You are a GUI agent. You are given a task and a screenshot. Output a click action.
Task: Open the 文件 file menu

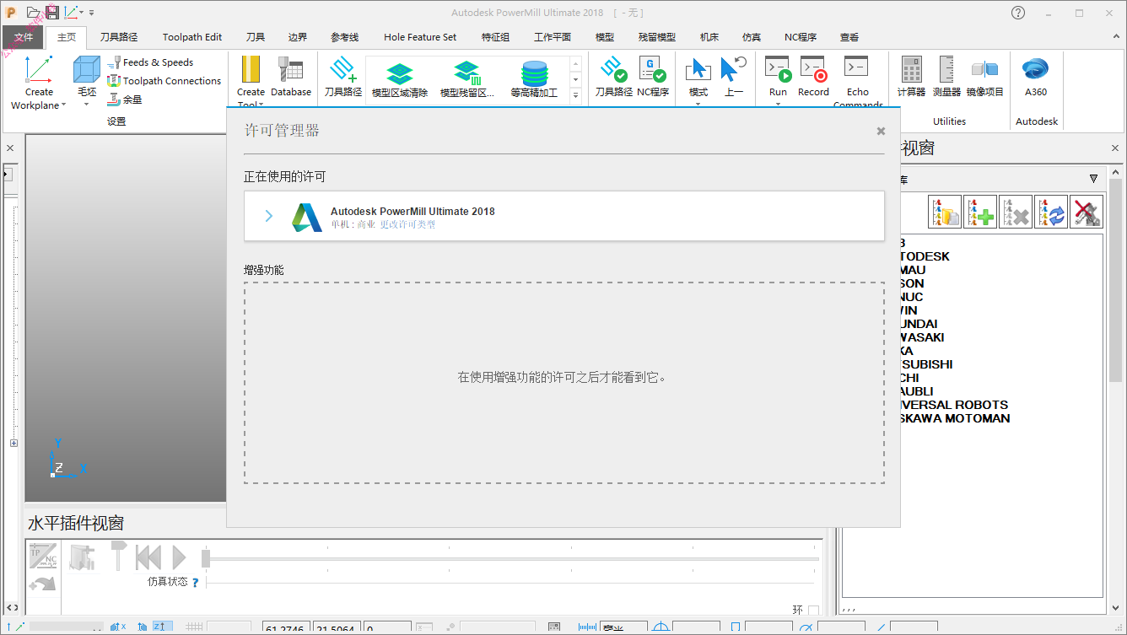24,37
